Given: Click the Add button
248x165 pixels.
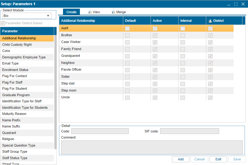Looking at the screenshot, I should point(181,159).
